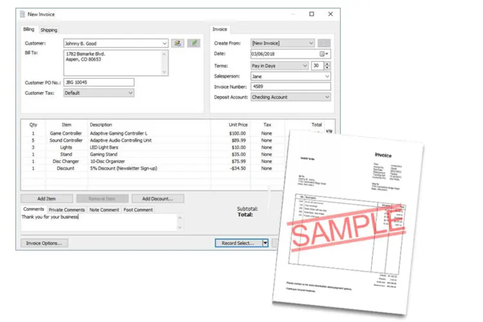
Task: Open the Deposit Account dropdown
Action: (327, 97)
